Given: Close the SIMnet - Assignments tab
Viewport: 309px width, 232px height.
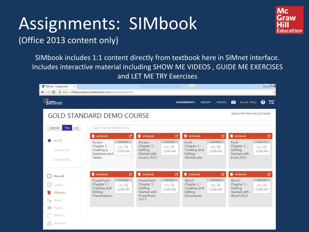Looking at the screenshot, I should (x=75, y=86).
